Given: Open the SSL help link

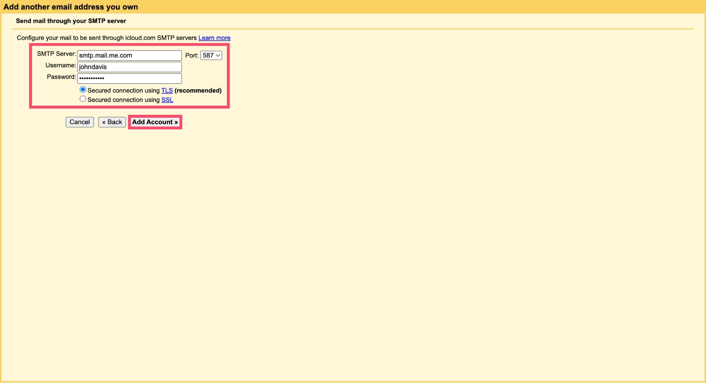Looking at the screenshot, I should click(x=167, y=100).
